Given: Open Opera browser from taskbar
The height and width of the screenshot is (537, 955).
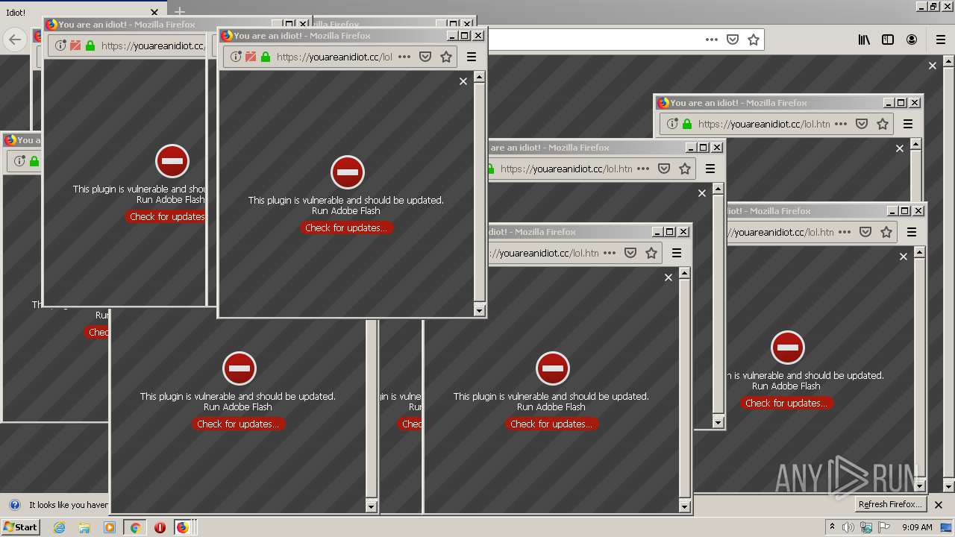Looking at the screenshot, I should 160,527.
